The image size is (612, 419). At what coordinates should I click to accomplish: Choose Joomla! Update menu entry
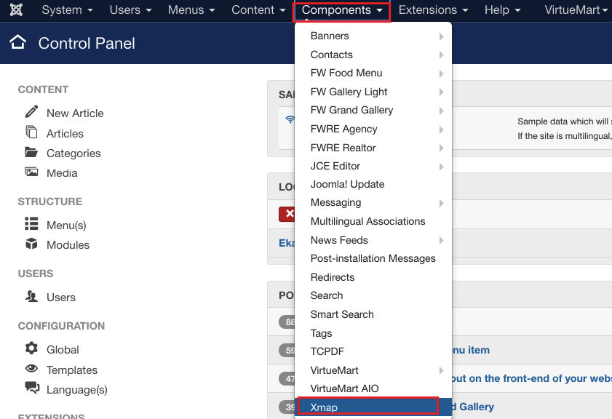[x=347, y=184]
